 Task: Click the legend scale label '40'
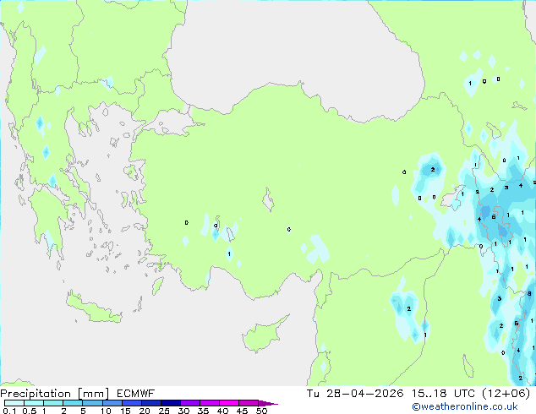[222, 411]
